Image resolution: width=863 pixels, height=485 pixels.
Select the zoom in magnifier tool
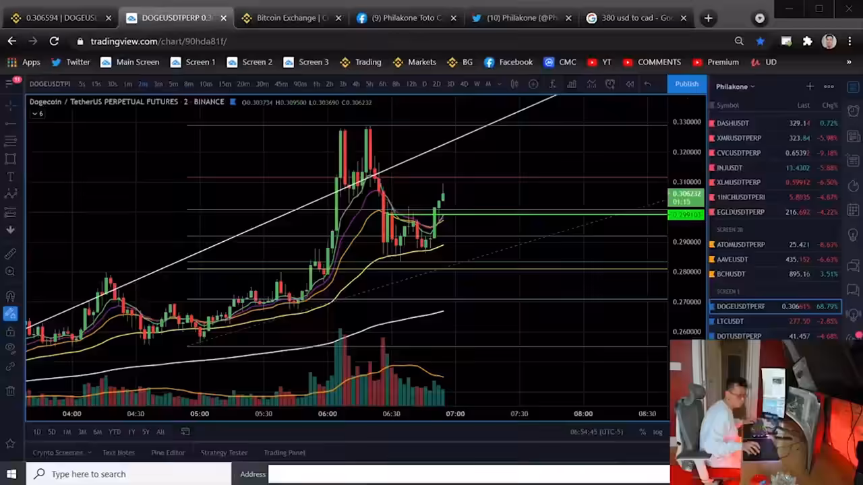[x=10, y=271]
